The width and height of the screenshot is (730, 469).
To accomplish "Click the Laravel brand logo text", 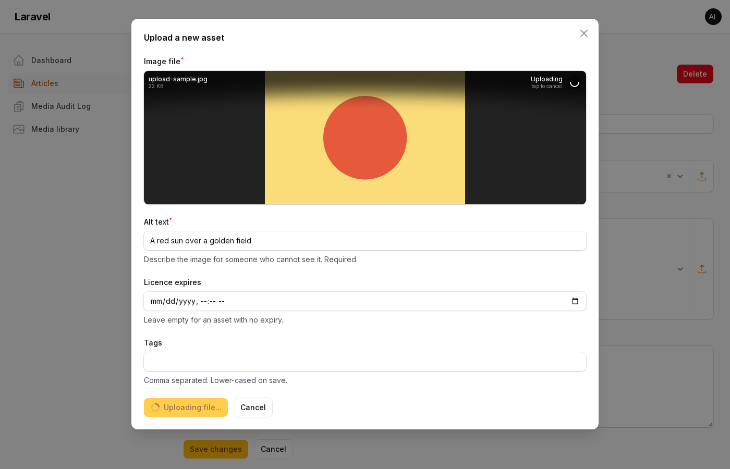I will [32, 17].
